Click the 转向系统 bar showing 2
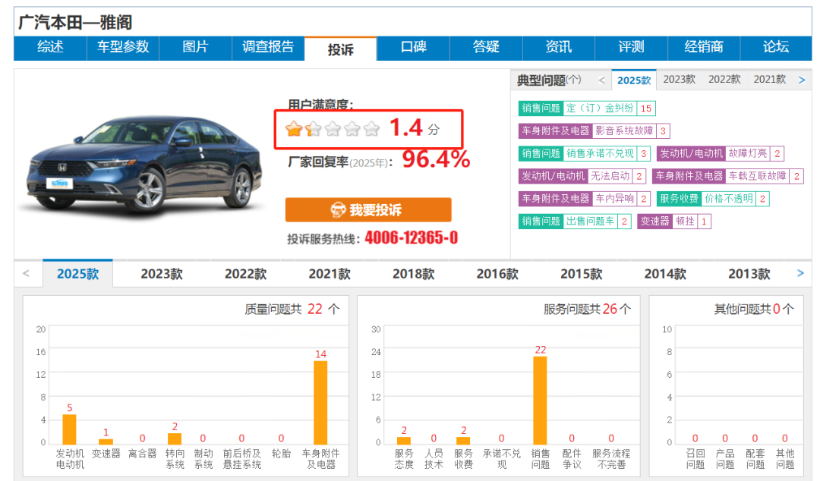The width and height of the screenshot is (820, 481). pos(175,439)
